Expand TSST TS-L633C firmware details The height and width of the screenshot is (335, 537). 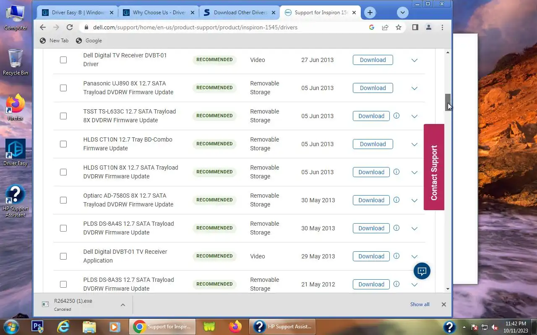(x=414, y=116)
